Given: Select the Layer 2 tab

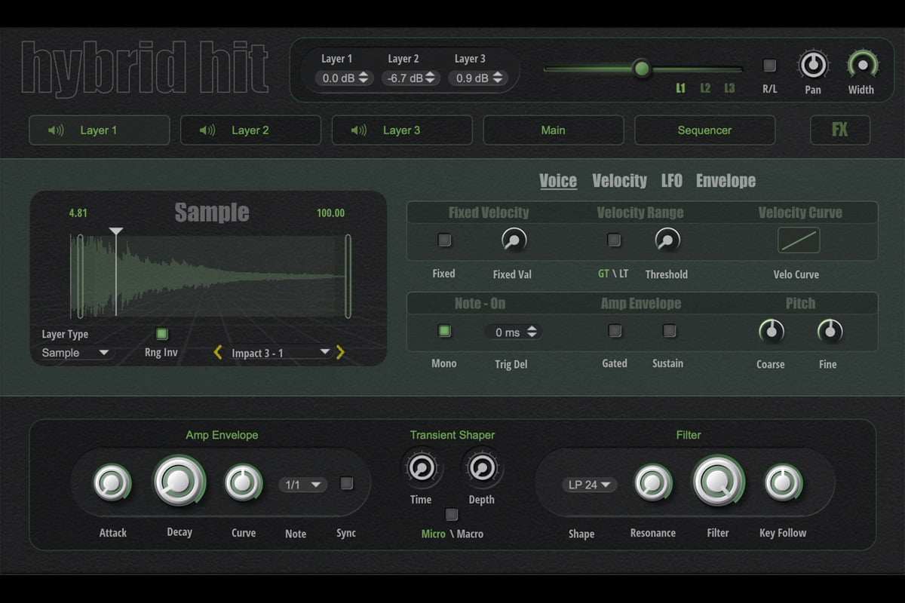Looking at the screenshot, I should (251, 130).
